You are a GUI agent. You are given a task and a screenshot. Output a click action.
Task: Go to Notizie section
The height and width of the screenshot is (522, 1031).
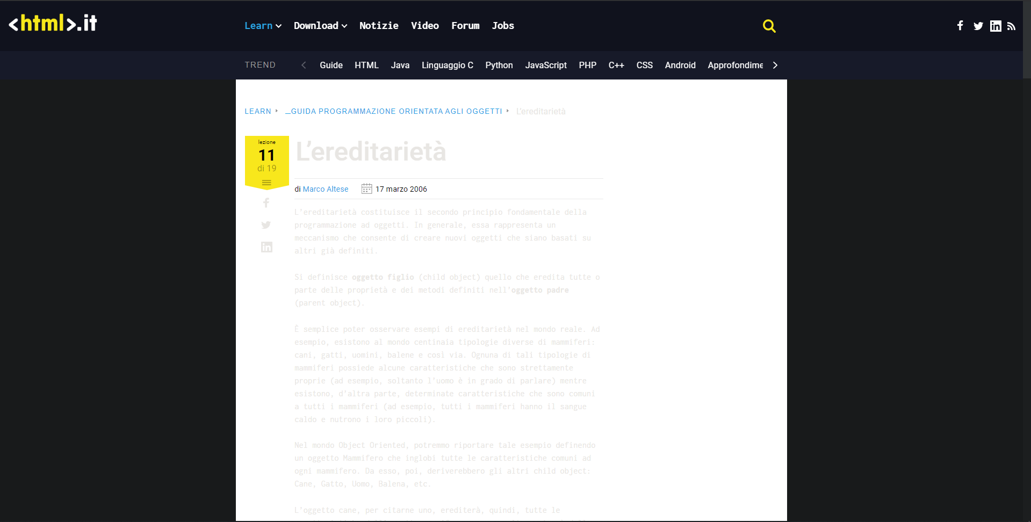379,26
